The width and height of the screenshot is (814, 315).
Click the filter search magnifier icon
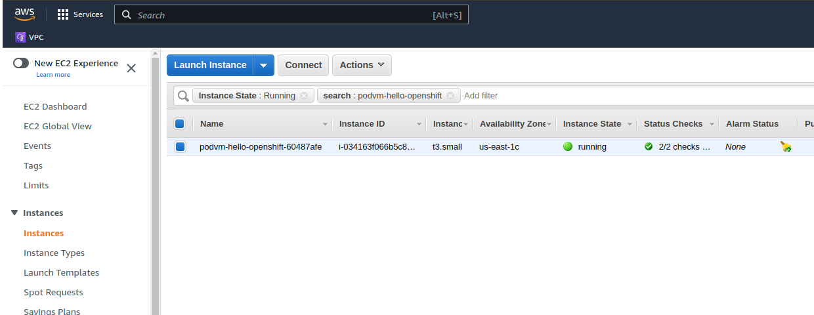click(x=183, y=96)
